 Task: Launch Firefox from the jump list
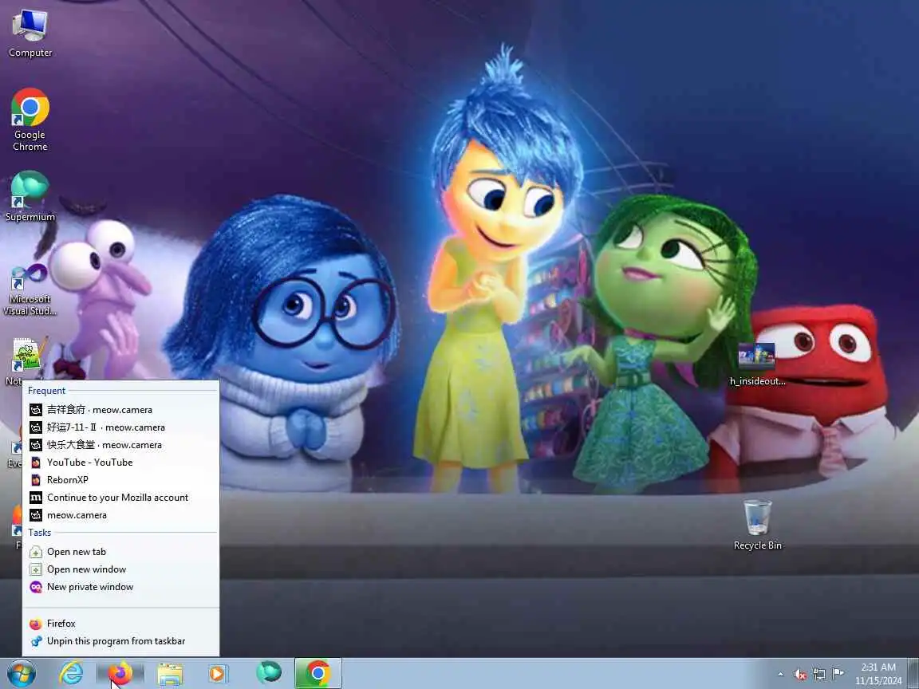(120, 624)
